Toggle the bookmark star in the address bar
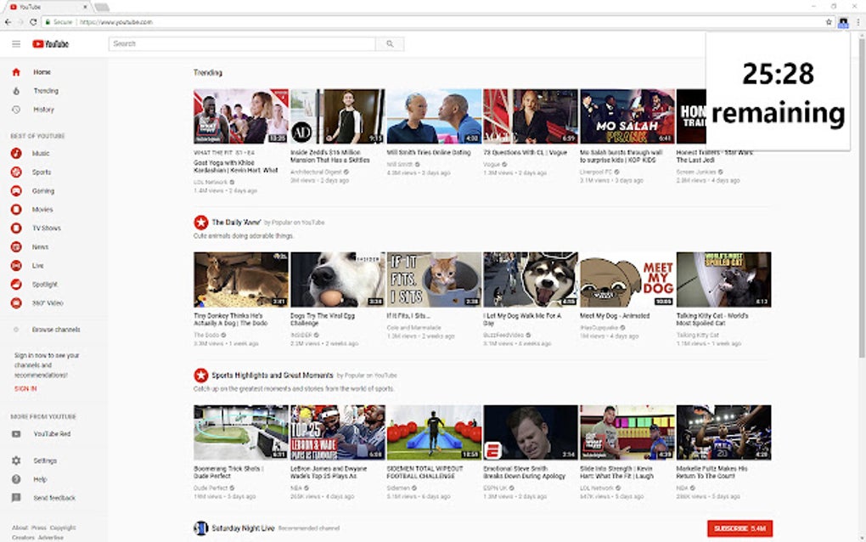Viewport: 866px width, 542px height. pyautogui.click(x=827, y=23)
